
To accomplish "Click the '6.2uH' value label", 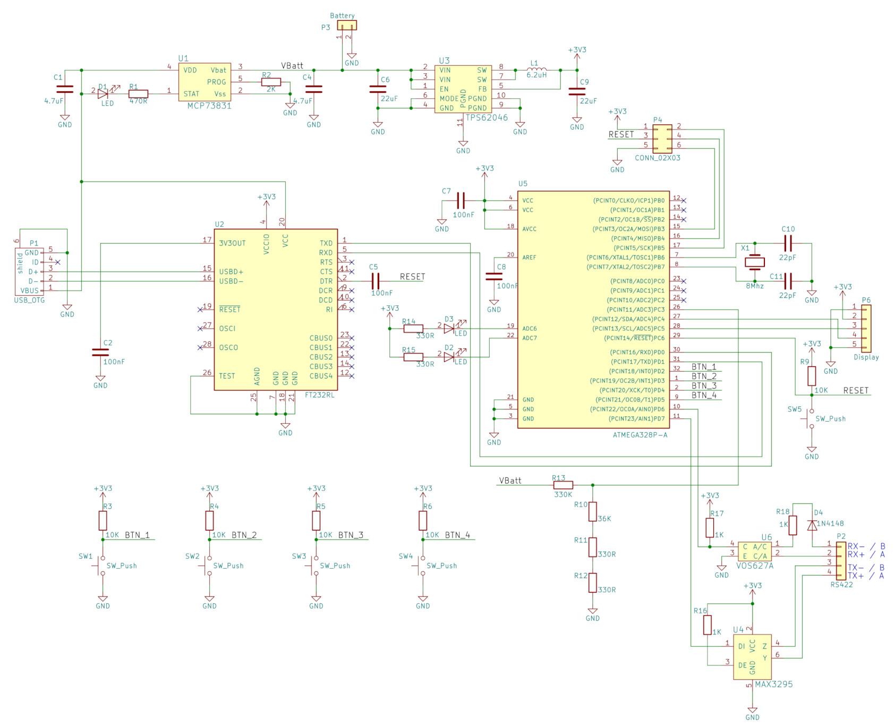I will [x=537, y=75].
